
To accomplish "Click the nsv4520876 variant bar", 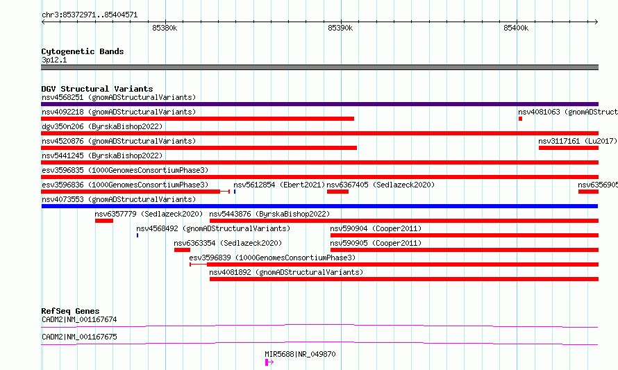I will click(x=199, y=148).
